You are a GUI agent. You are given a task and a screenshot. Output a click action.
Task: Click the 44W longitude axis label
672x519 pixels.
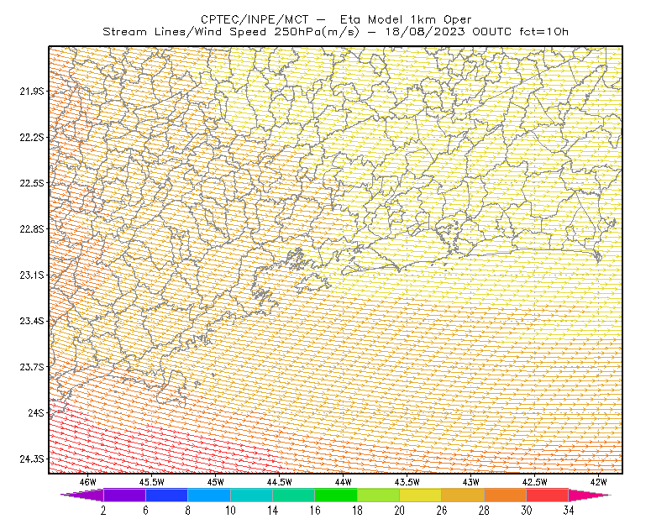click(x=344, y=482)
